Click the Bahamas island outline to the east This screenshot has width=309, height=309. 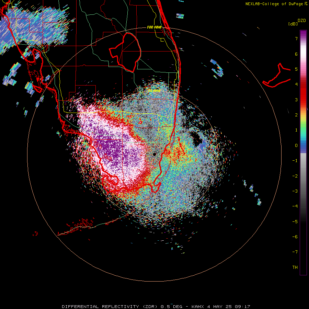point(277,76)
